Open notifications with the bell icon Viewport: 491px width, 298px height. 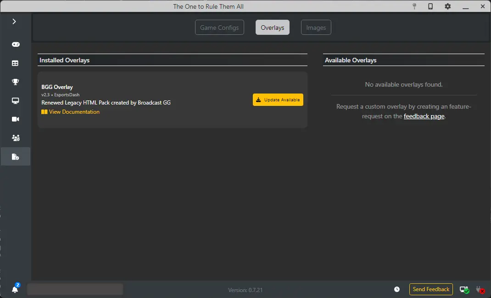pos(15,289)
